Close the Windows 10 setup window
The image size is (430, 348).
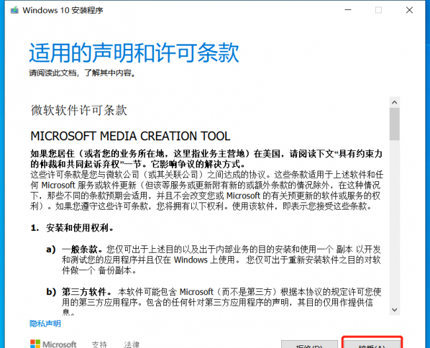[x=409, y=10]
